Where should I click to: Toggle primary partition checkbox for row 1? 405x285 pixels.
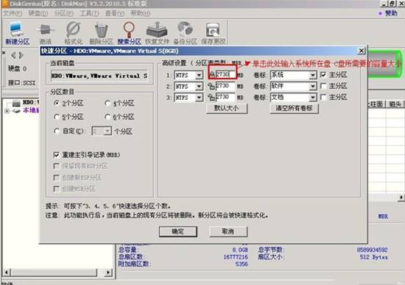coord(323,75)
